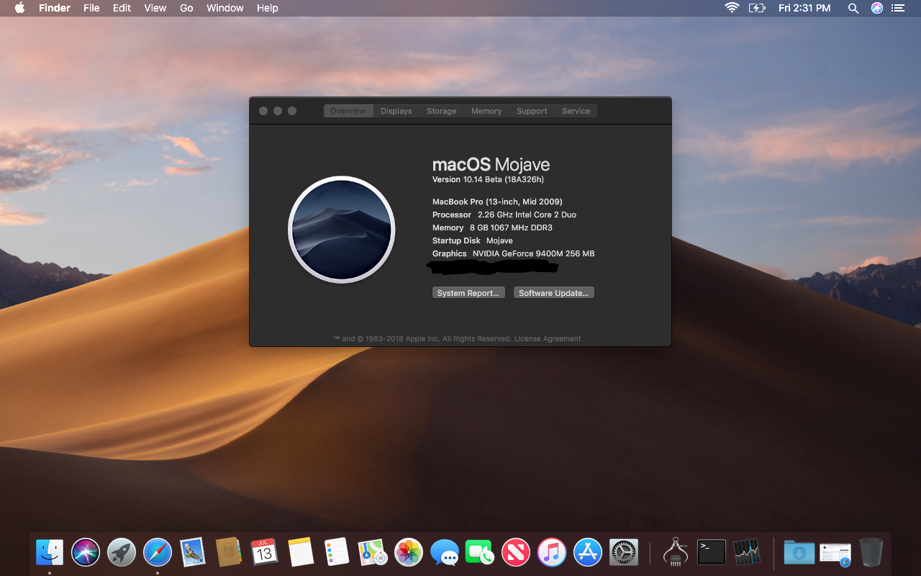
Task: Click NVIDIA GeForce 9400M 256 MB text
Action: [x=533, y=253]
